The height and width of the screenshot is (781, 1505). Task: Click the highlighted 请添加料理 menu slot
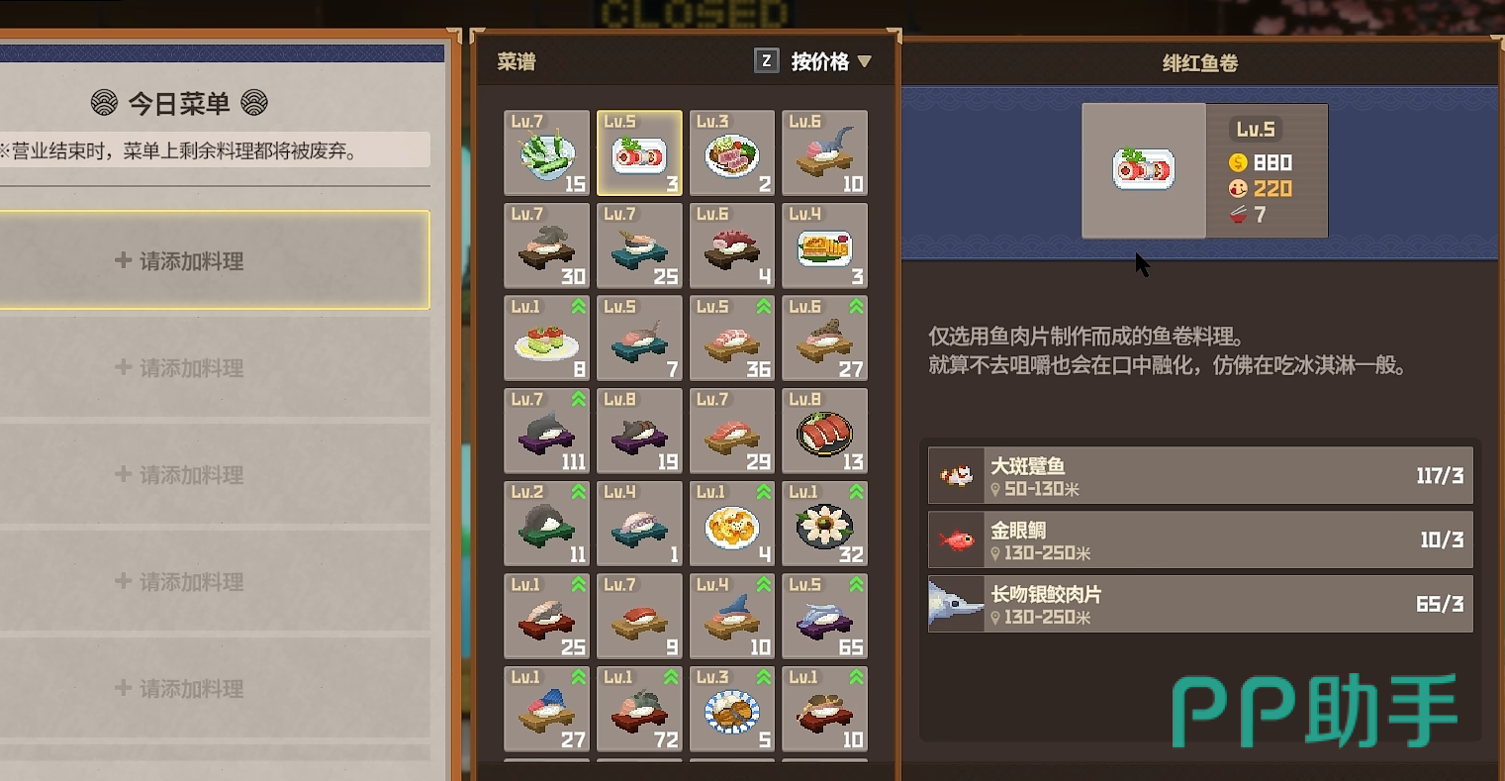point(214,260)
